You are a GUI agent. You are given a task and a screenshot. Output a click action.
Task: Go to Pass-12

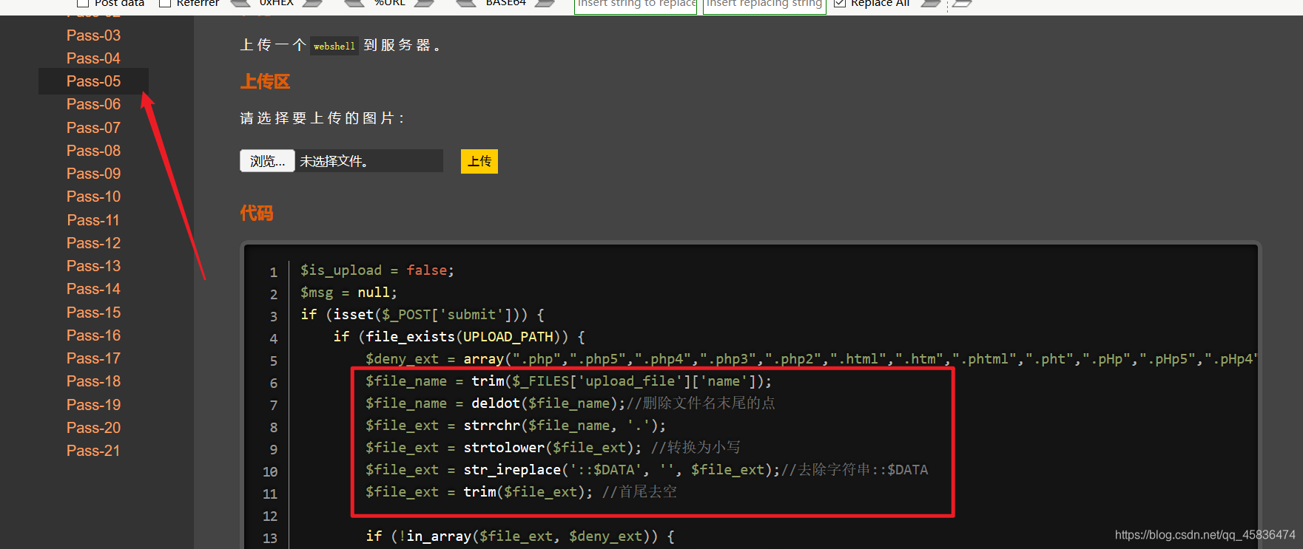93,243
